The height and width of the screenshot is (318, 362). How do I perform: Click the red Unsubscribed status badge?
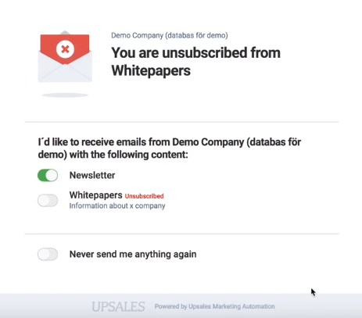[144, 196]
